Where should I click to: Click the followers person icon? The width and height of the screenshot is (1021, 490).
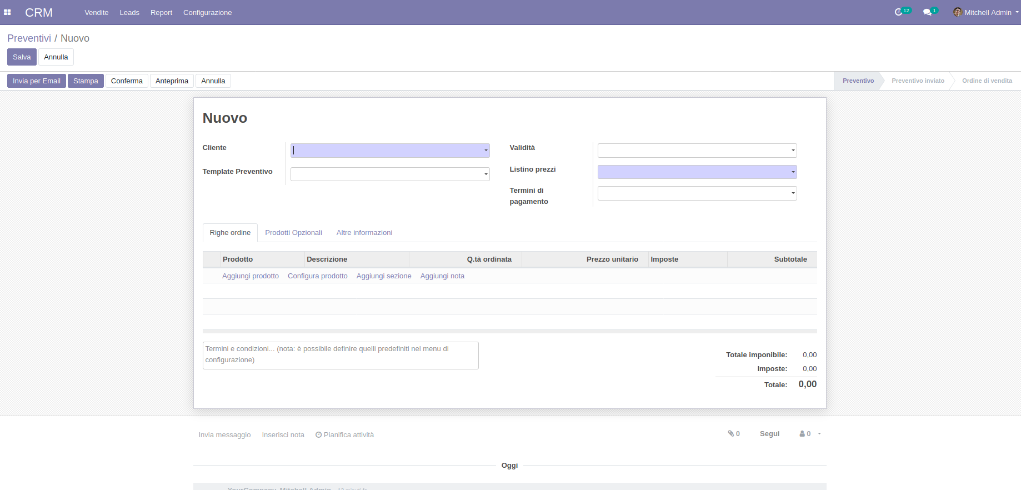[x=802, y=434]
